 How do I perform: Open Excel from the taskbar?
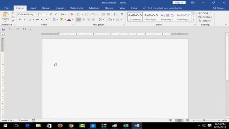[x=126, y=126]
